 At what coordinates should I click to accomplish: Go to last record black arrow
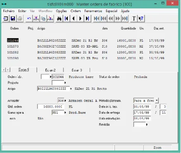click(x=88, y=18)
